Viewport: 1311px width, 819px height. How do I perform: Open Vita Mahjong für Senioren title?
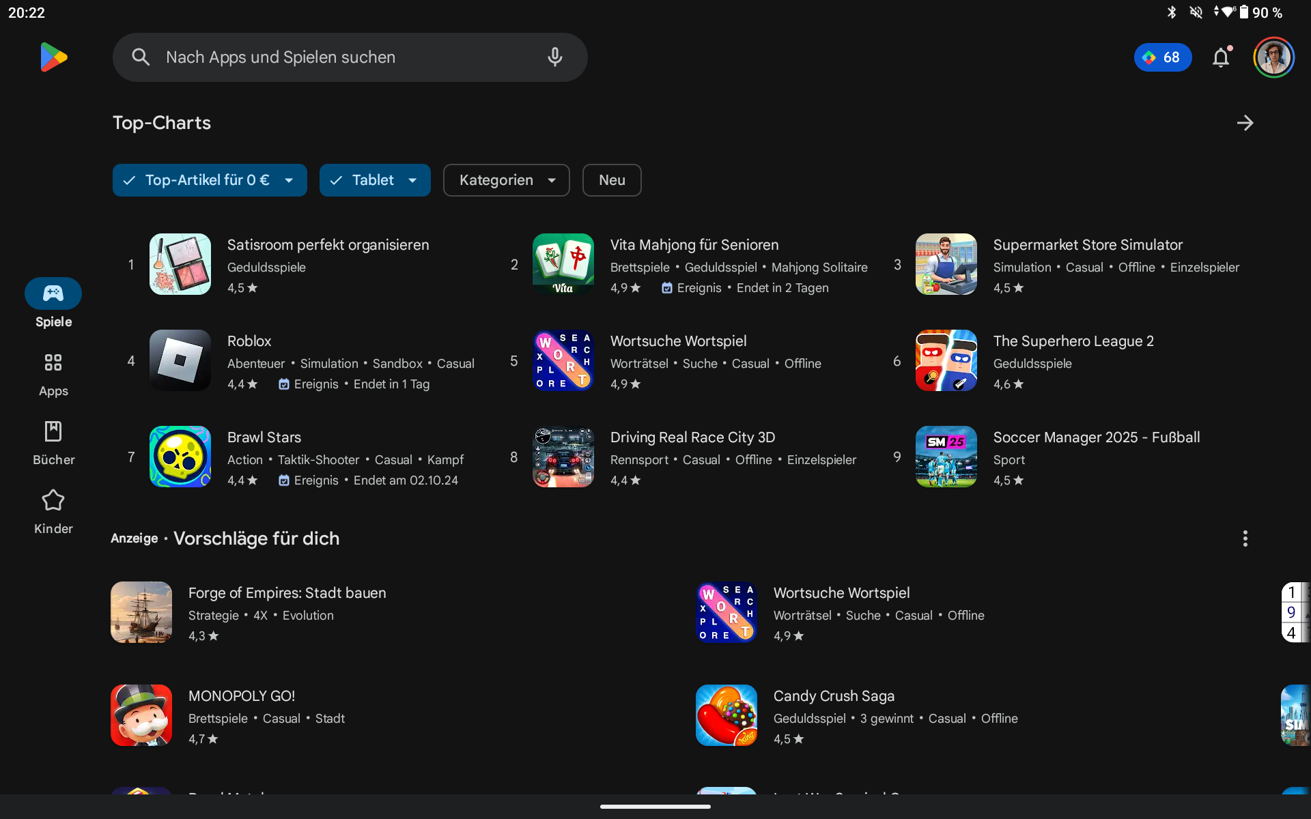(694, 245)
